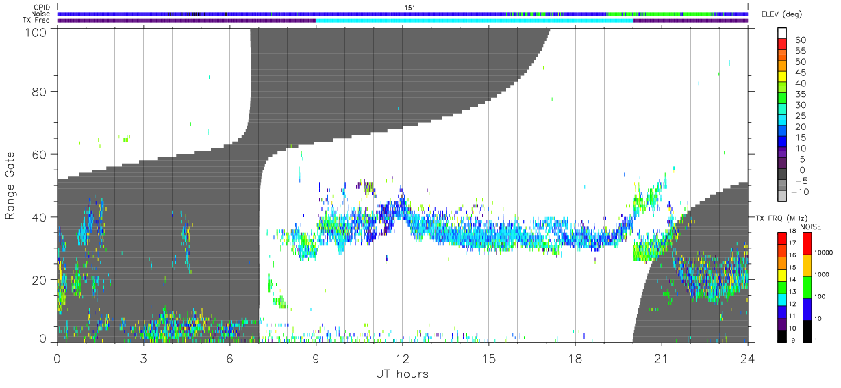Pick the red top segment of TX FRQ colorbar
Viewport: 841px width, 388px height.
tap(782, 238)
